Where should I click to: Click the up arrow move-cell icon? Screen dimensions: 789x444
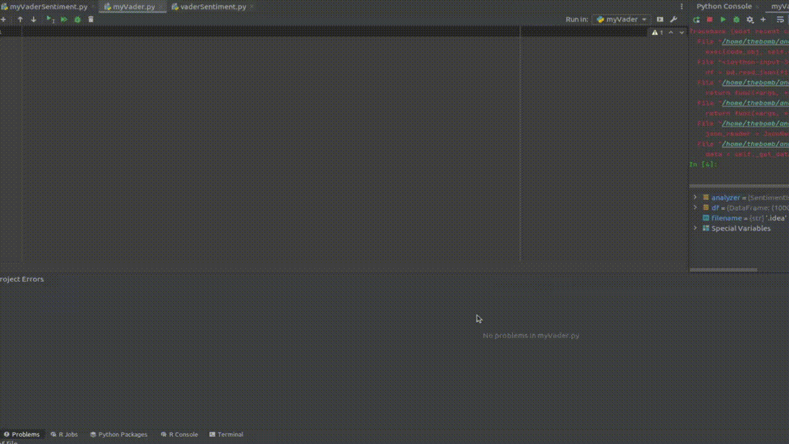(x=20, y=20)
